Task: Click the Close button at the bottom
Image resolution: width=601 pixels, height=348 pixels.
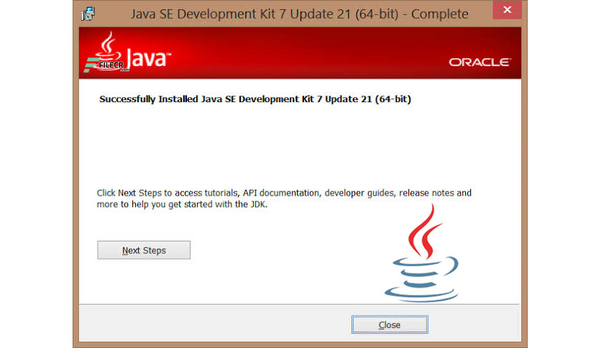Action: click(x=390, y=324)
